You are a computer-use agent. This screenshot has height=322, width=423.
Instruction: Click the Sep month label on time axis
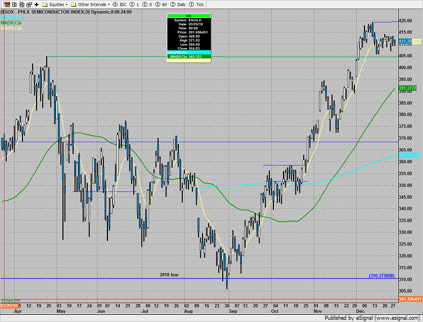pyautogui.click(x=233, y=311)
